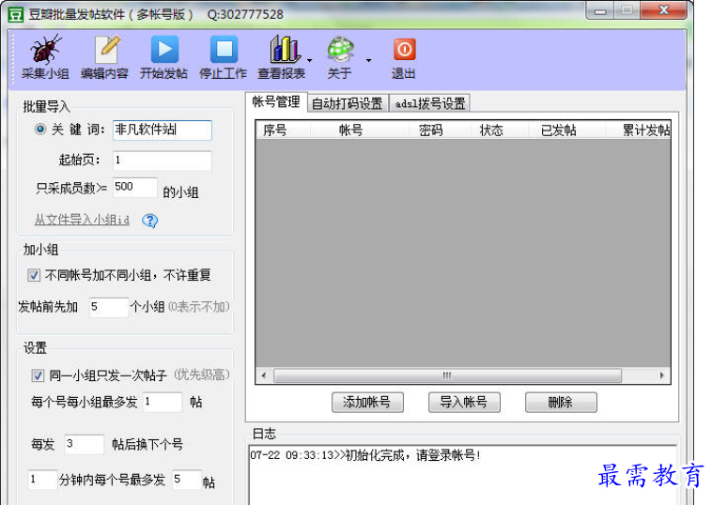Click the 序号 column header

(282, 130)
